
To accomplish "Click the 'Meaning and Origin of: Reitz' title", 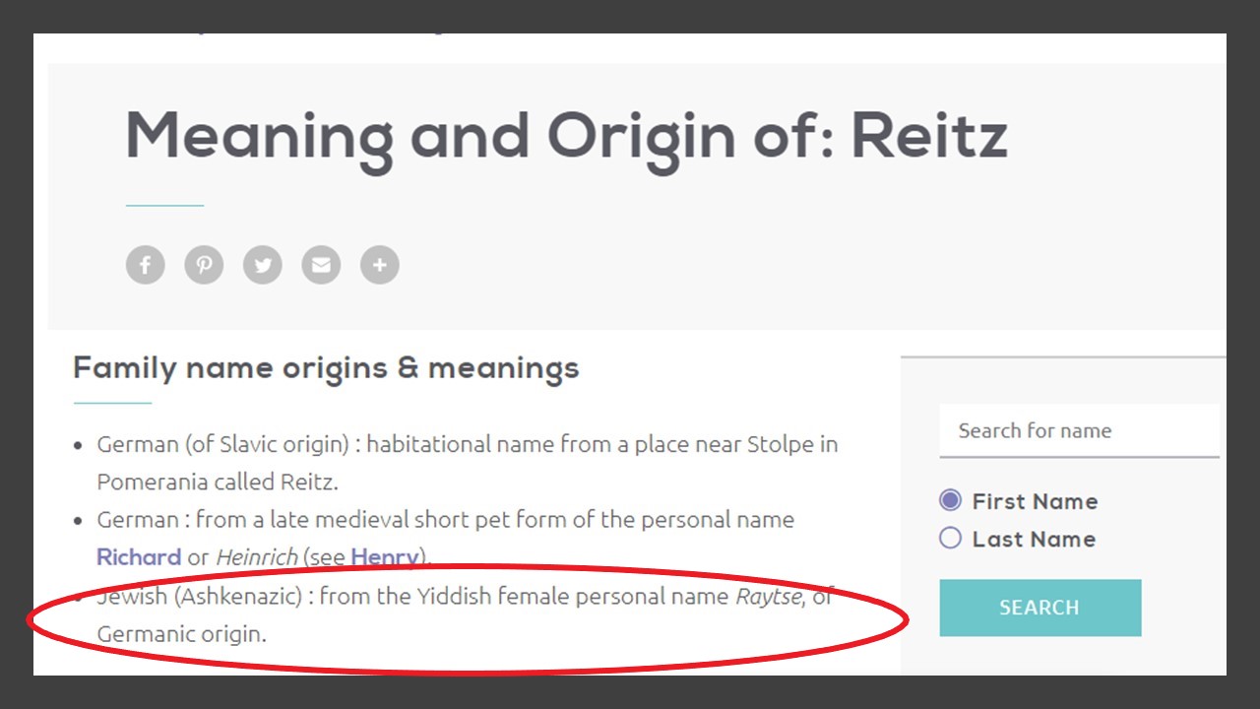I will tap(566, 136).
